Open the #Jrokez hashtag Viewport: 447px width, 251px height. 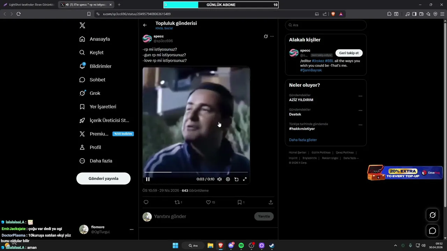click(x=318, y=61)
